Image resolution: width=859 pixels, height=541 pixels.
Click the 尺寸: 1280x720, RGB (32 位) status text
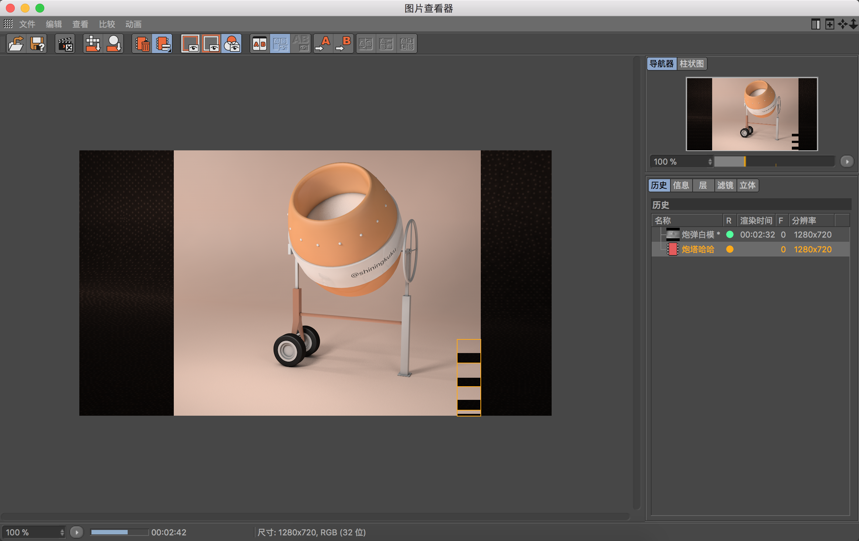pos(311,532)
